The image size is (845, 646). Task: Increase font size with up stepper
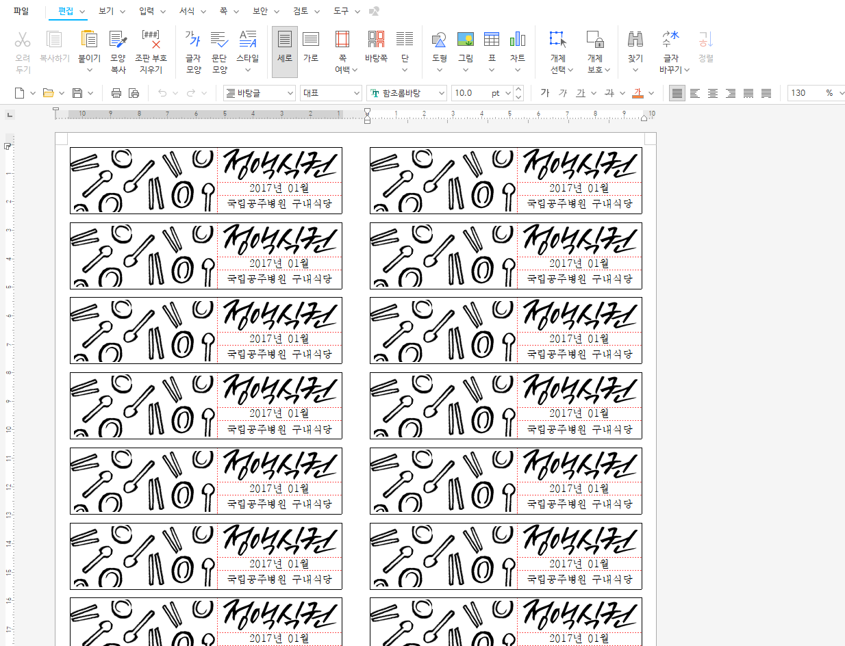coord(518,90)
